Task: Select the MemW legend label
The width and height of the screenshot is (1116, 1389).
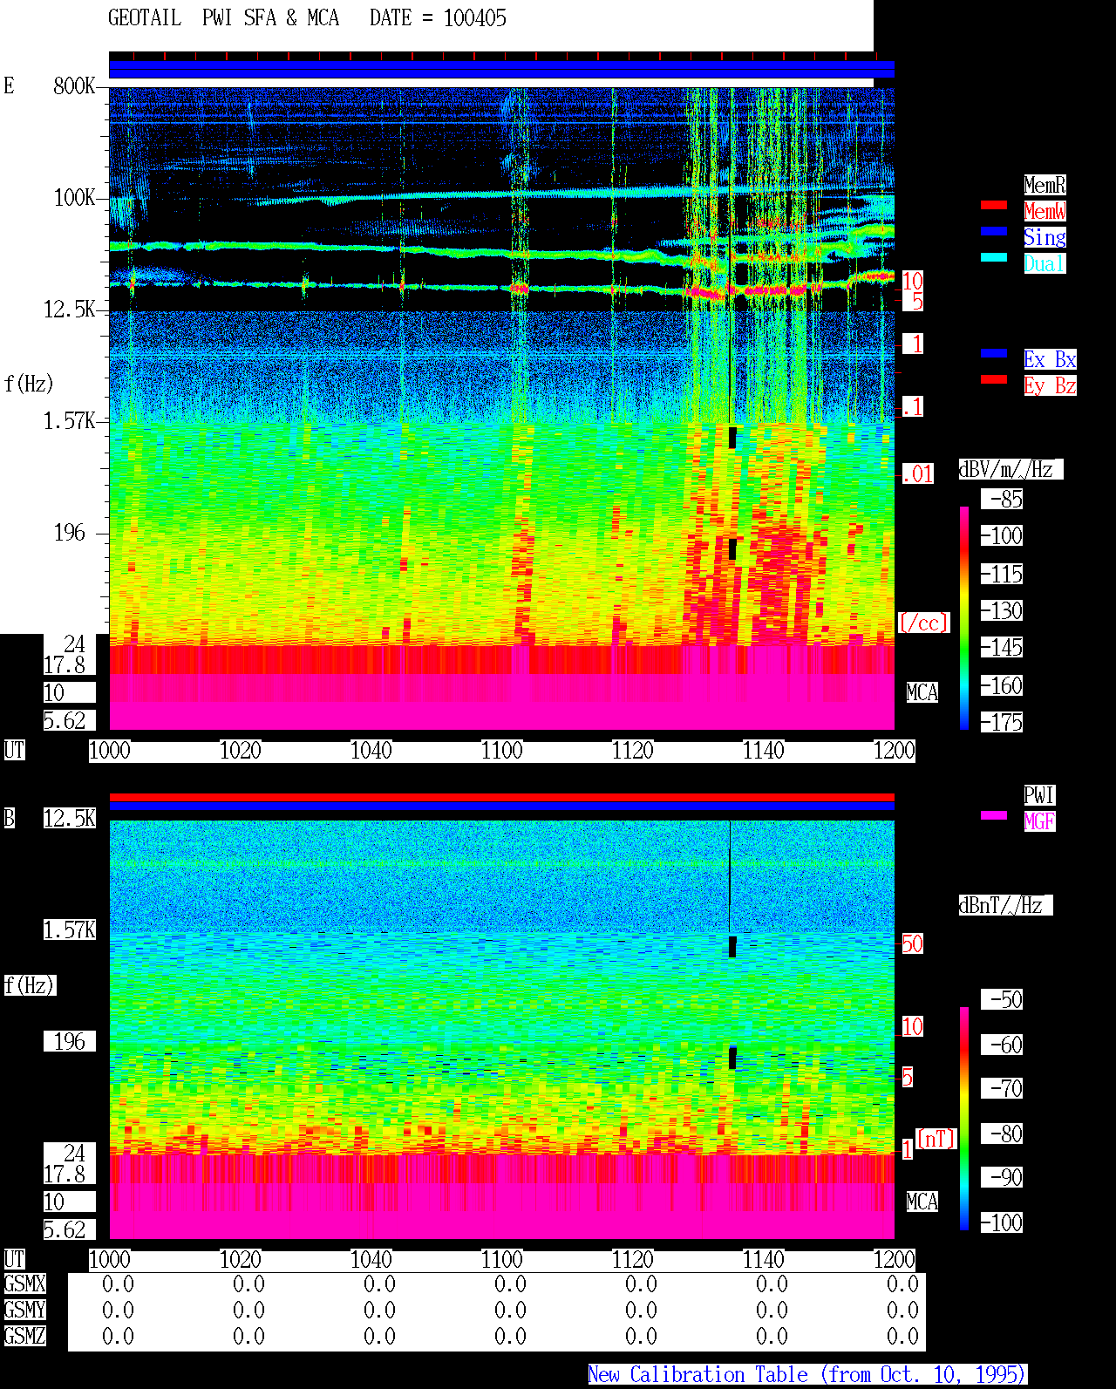Action: point(1045,211)
